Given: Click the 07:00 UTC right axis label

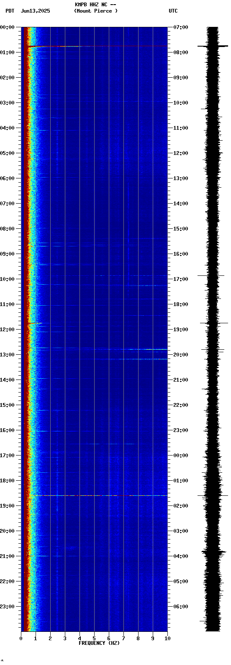Looking at the screenshot, I should 181,27.
